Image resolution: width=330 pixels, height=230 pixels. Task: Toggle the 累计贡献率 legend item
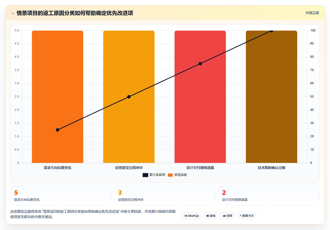pos(154,175)
